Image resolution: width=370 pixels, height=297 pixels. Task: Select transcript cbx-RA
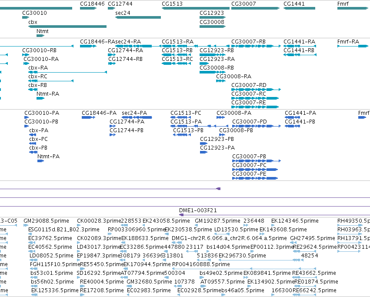(x=38, y=68)
